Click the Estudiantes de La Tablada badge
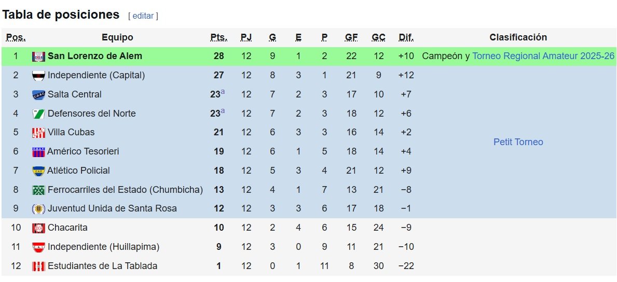The width and height of the screenshot is (617, 282). 38,266
